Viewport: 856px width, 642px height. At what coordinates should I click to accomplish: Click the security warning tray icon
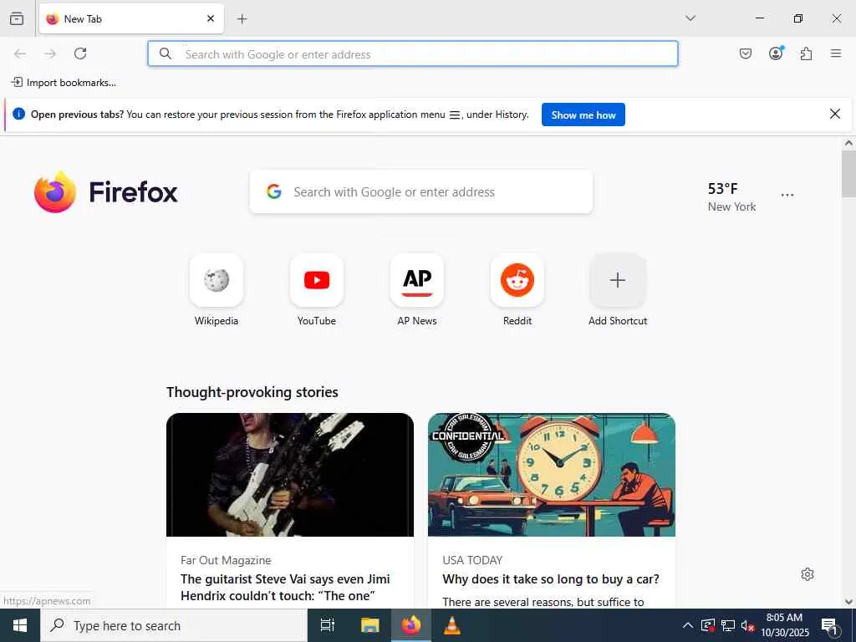click(708, 625)
